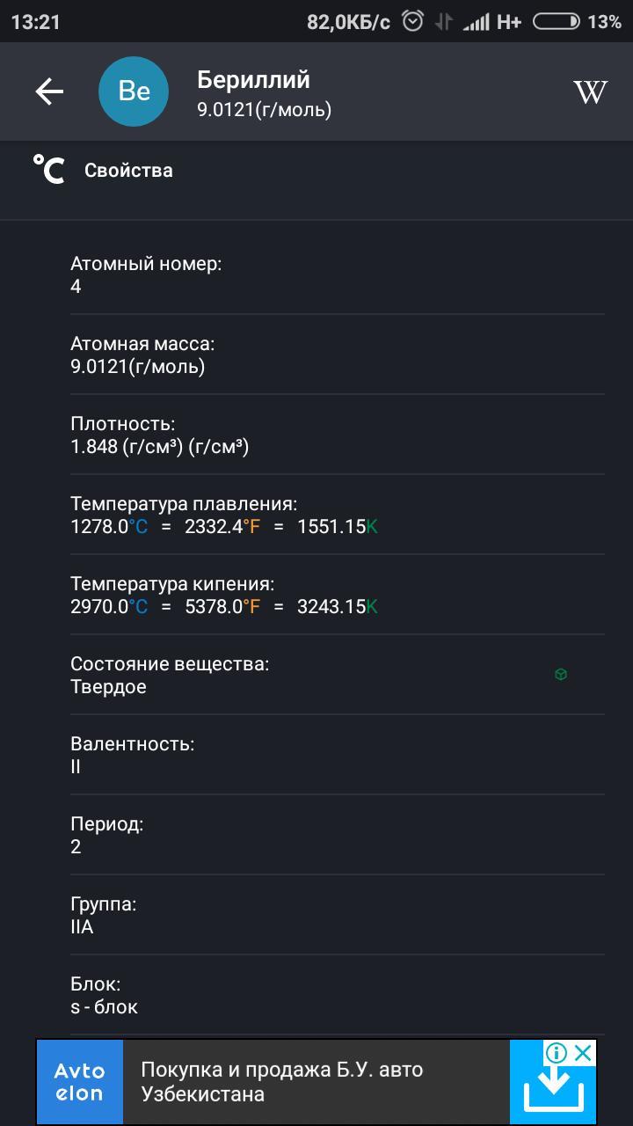This screenshot has height=1126, width=633.
Task: Tap the alarm clock status icon
Action: coord(412,22)
